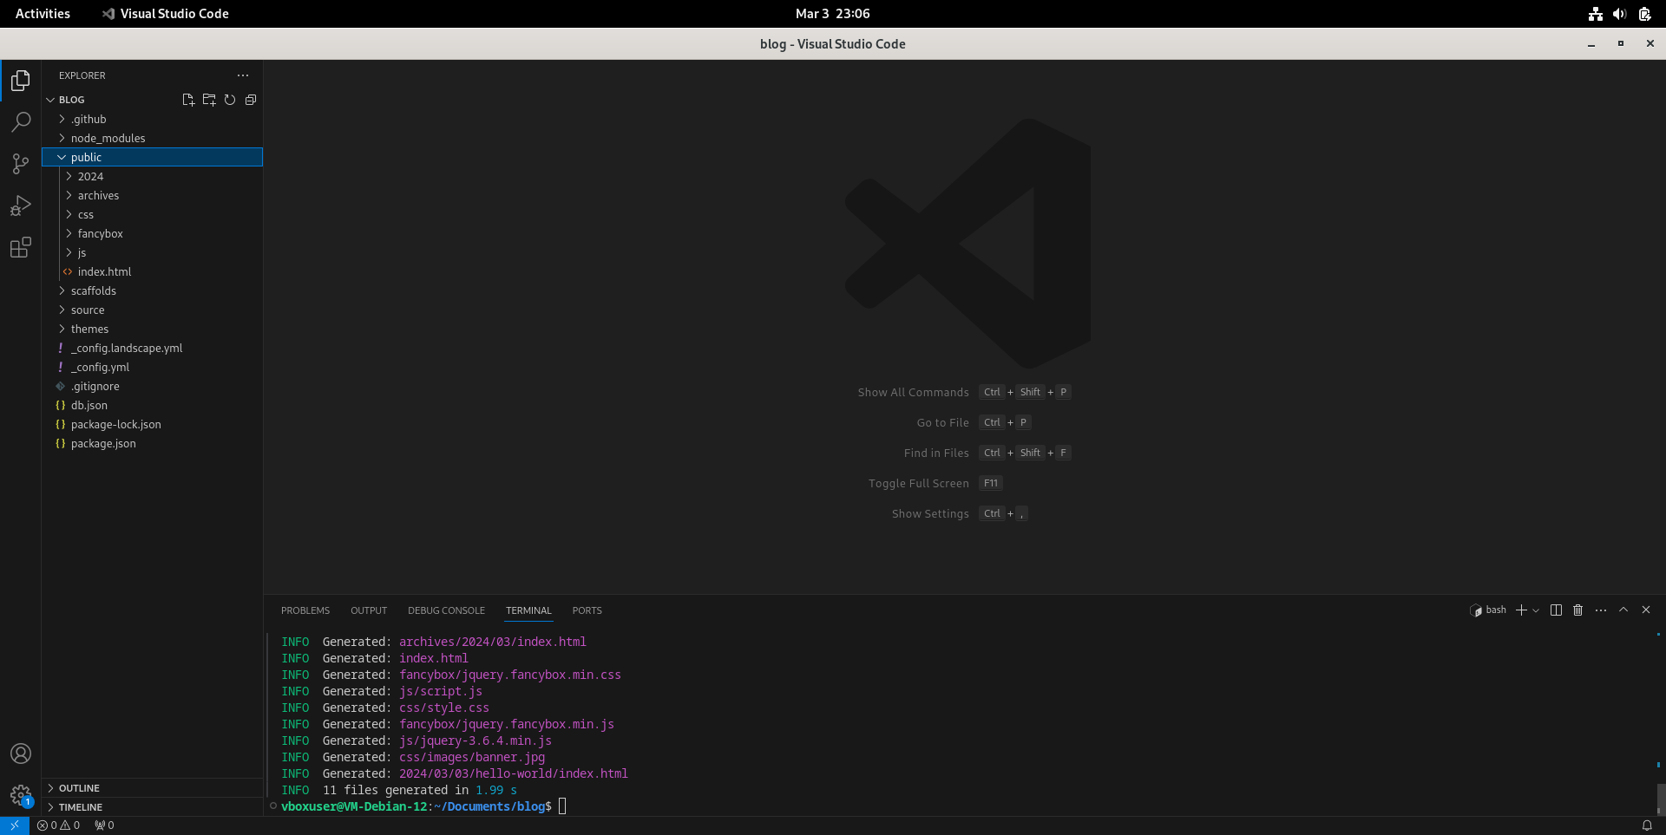Expand the source folder
The width and height of the screenshot is (1666, 835).
click(152, 310)
